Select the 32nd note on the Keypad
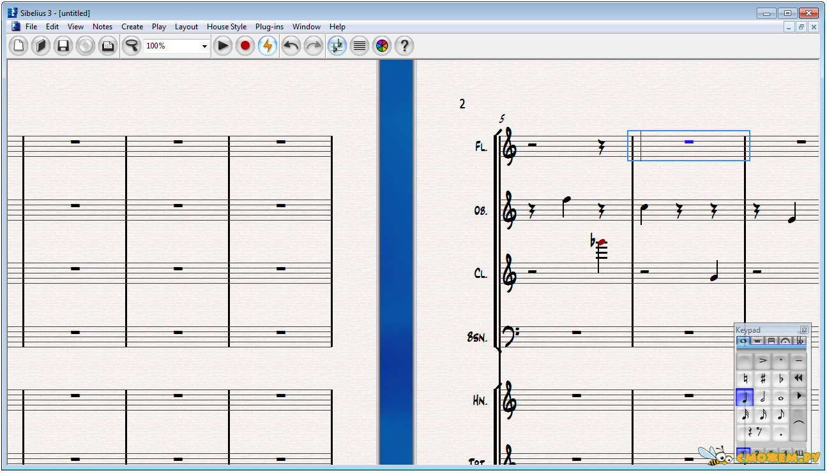Screen dimensions: 827x473 click(745, 415)
